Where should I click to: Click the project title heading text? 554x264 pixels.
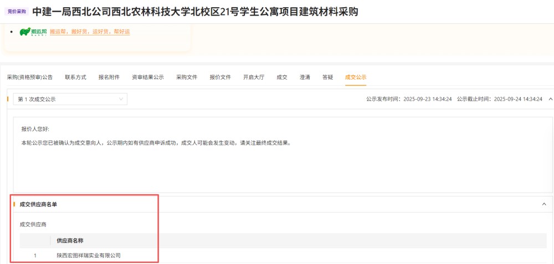pyautogui.click(x=195, y=12)
